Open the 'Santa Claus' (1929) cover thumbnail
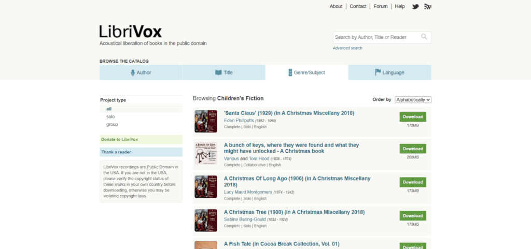 pos(205,121)
